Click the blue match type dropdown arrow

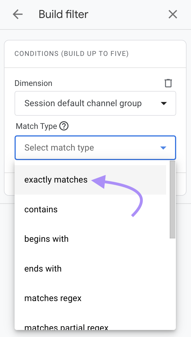(163, 148)
